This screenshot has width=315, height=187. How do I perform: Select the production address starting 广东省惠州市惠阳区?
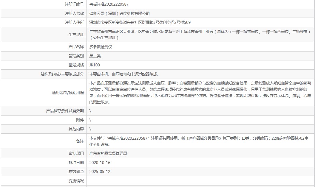(x=200, y=35)
